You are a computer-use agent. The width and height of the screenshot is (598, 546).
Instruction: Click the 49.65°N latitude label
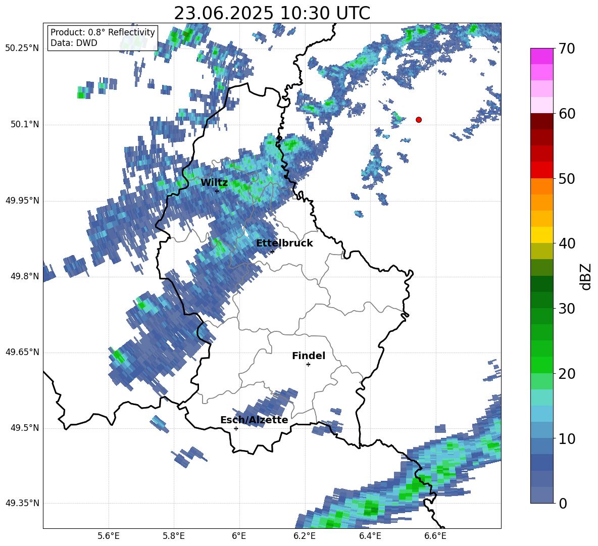click(x=22, y=353)
